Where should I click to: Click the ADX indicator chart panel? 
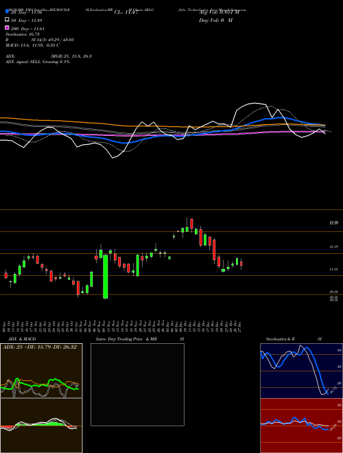point(41,371)
